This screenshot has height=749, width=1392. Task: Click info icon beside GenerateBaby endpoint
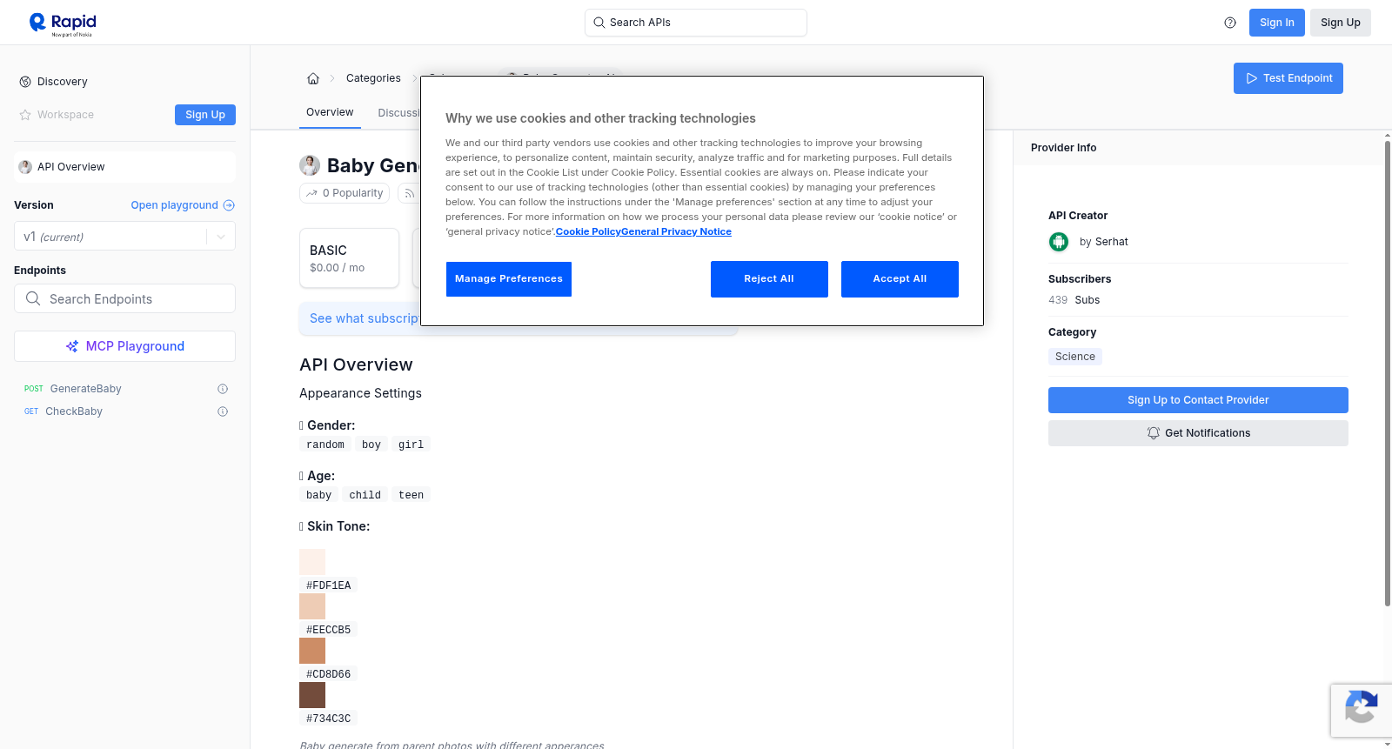223,389
